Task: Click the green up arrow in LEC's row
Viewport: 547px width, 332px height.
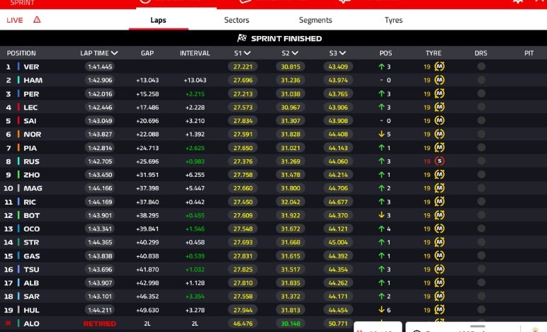Action: pyautogui.click(x=381, y=108)
